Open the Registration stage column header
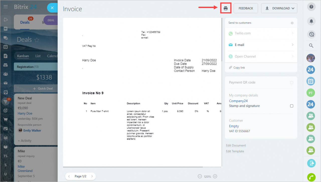The image size is (321, 182). pyautogui.click(x=36, y=67)
